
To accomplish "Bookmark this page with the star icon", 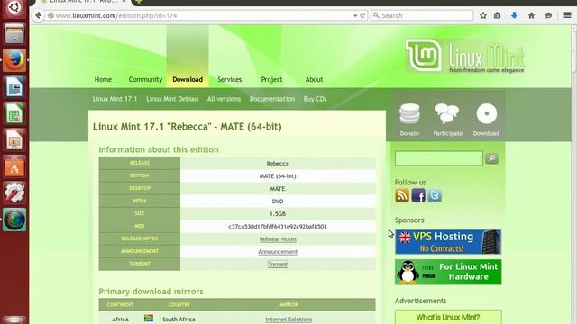I will 483,15.
